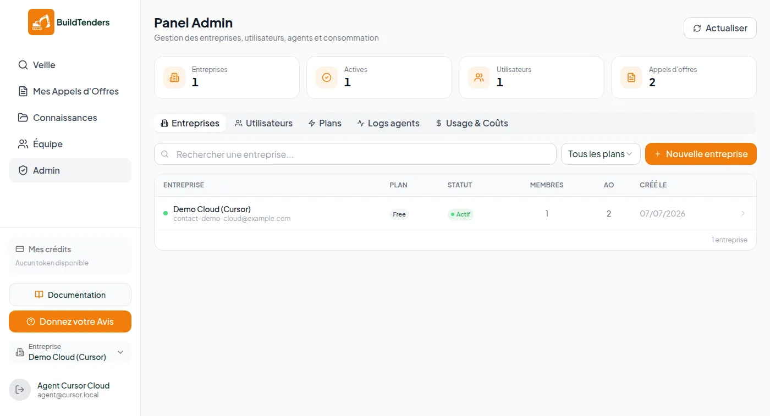
Task: Open the Tous les plans filter dropdown
Action: [601, 154]
